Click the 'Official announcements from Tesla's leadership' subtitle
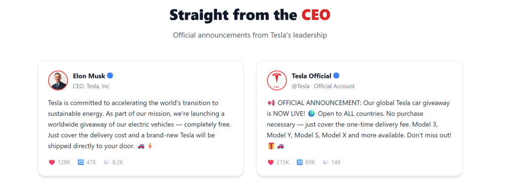The image size is (506, 196). tap(250, 35)
